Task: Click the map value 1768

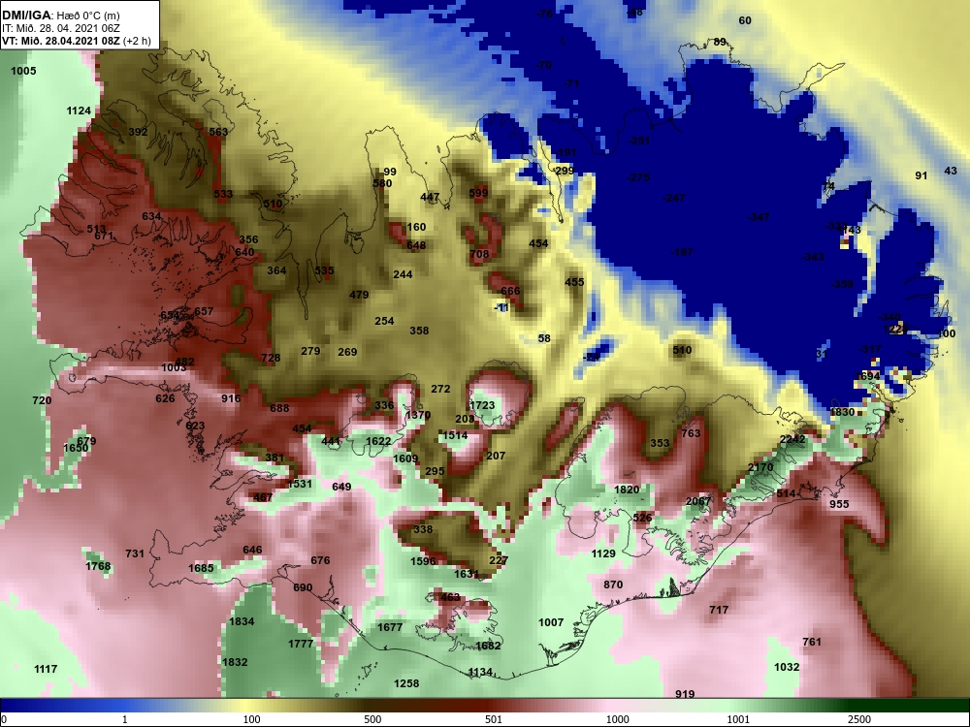Action: [98, 566]
